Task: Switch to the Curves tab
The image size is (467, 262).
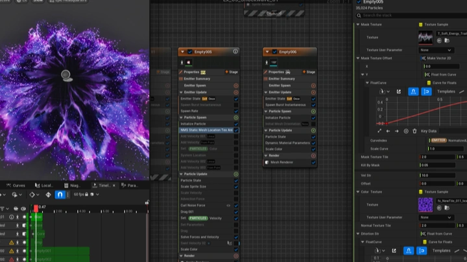Action: [x=17, y=185]
